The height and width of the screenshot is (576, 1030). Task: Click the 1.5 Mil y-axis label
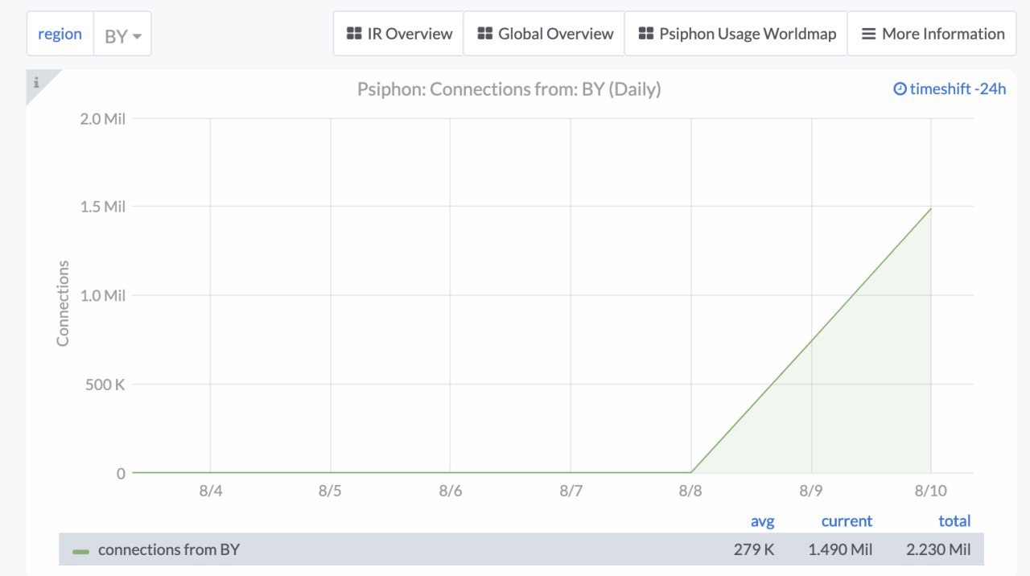(103, 207)
